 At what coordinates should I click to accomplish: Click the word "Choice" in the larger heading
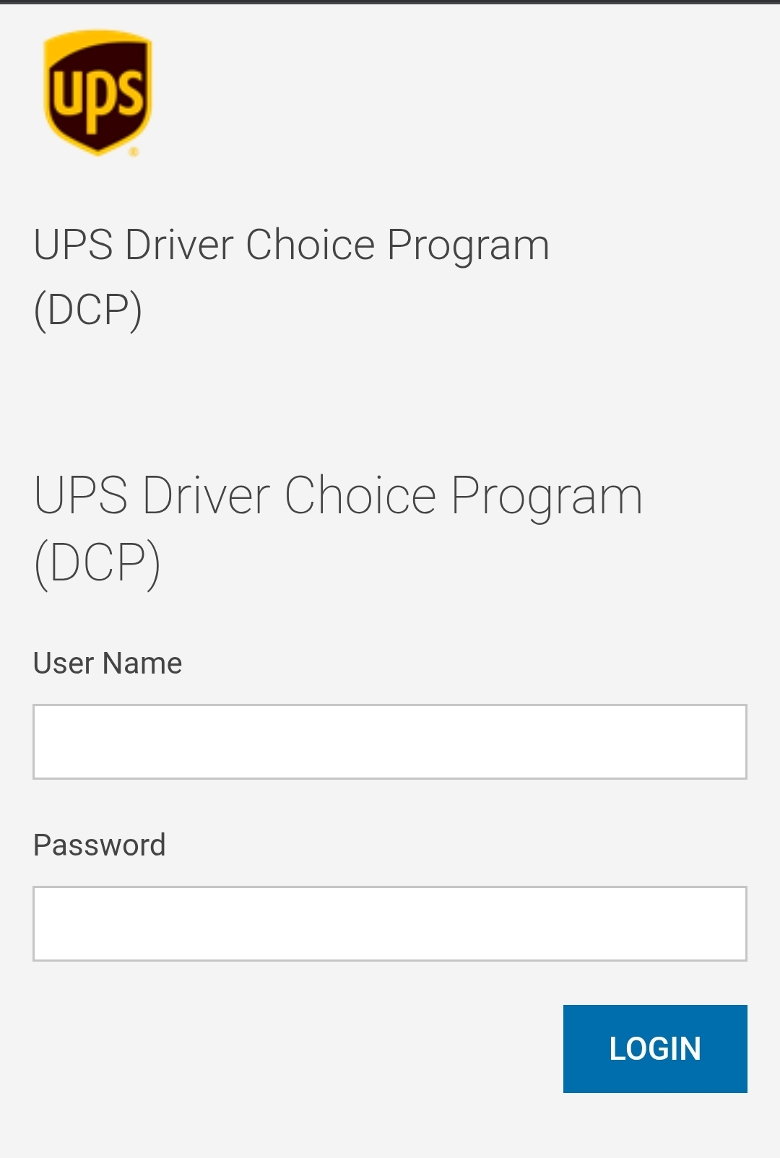[360, 497]
